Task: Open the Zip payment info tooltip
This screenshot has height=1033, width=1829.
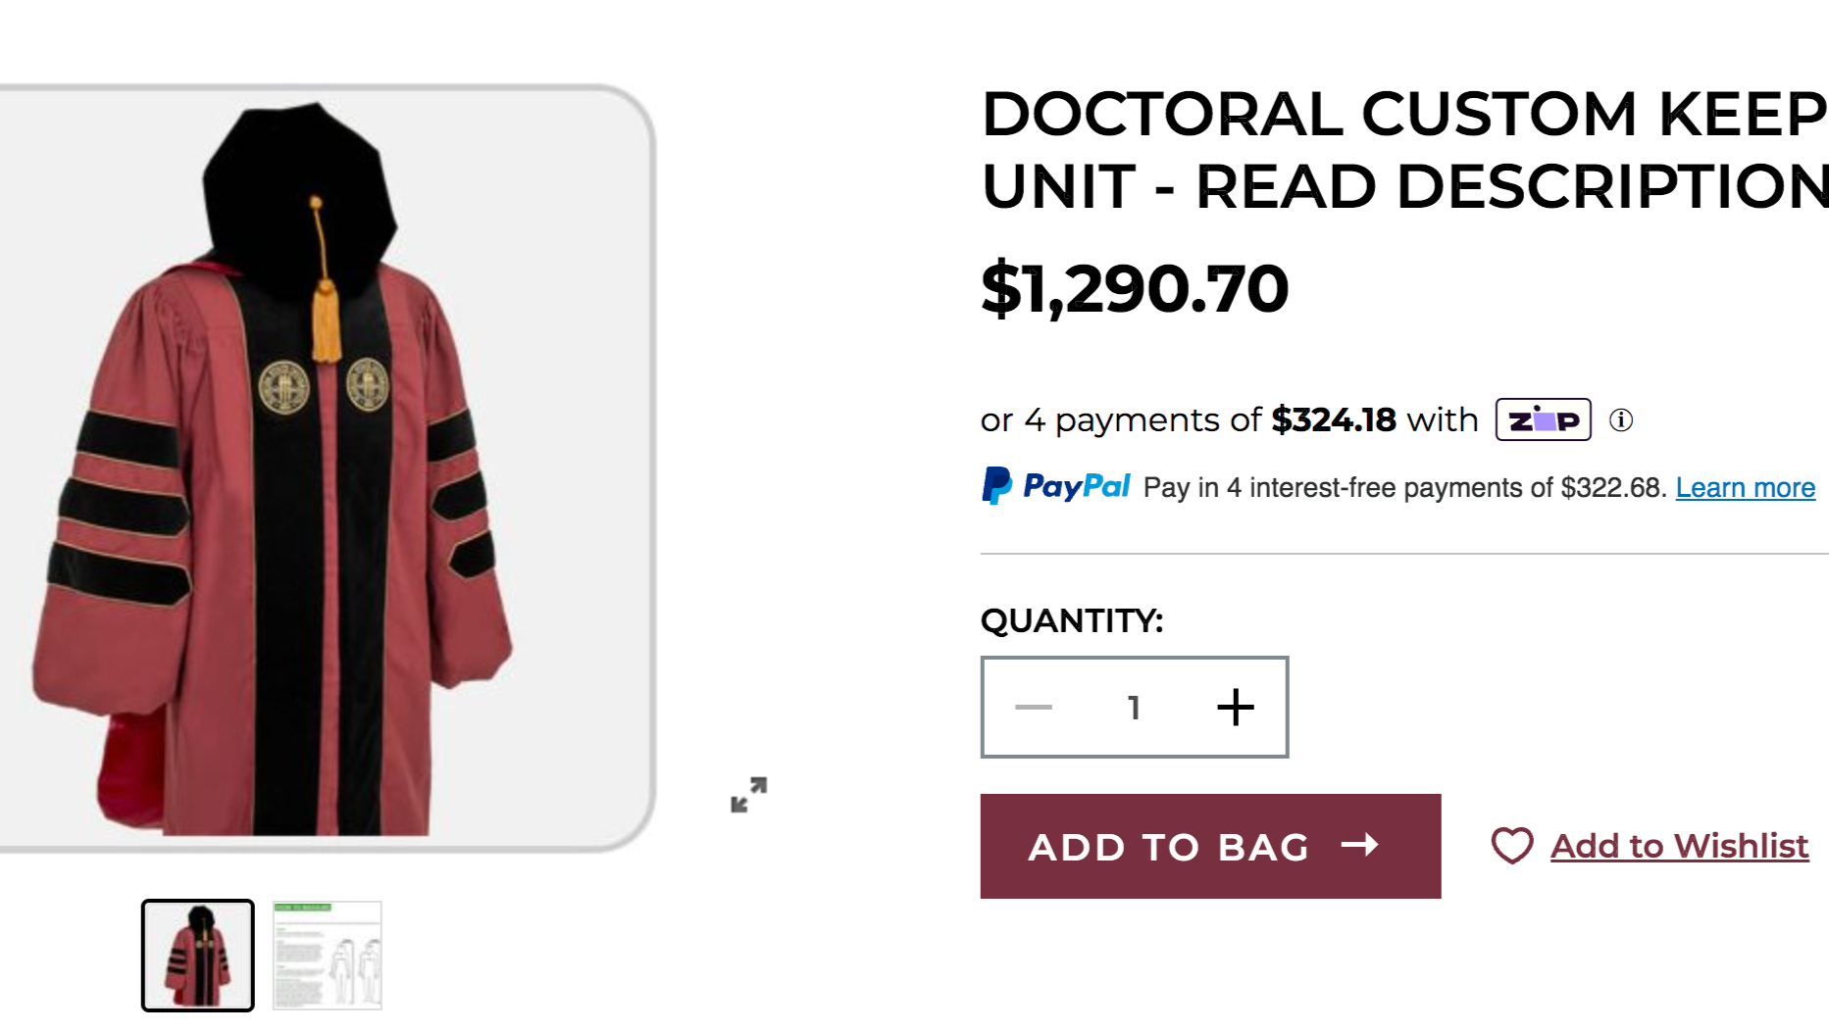Action: point(1622,419)
